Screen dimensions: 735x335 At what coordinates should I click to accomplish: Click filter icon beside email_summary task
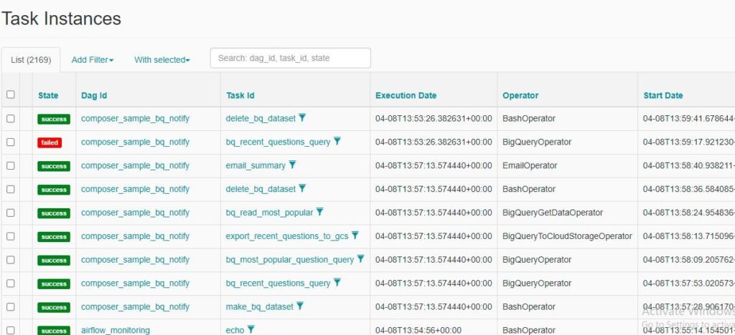tap(292, 165)
